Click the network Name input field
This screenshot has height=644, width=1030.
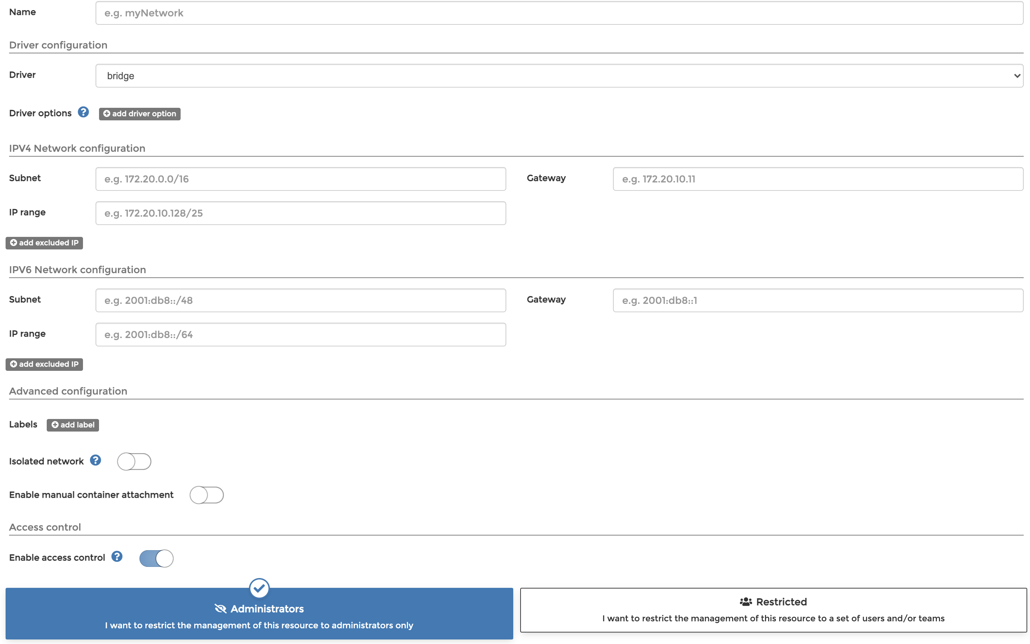[x=559, y=13]
